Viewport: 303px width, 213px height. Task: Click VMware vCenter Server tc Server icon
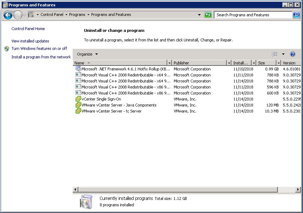78,111
